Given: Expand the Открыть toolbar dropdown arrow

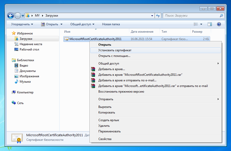Looking at the screenshot, I should (x=61, y=24).
